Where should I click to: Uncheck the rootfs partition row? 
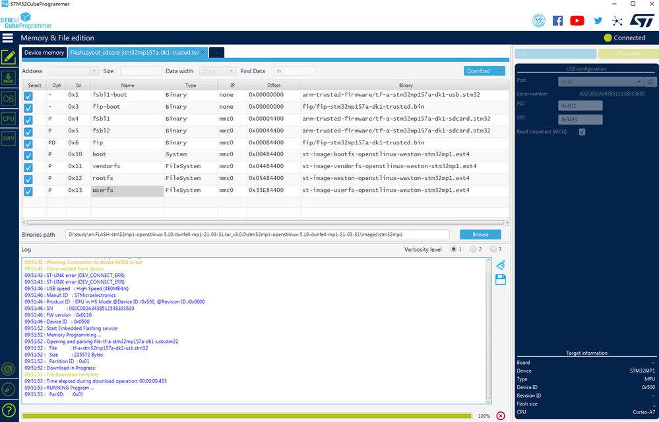(x=28, y=179)
